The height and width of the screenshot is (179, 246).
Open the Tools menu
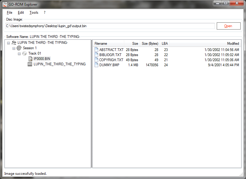click(34, 13)
